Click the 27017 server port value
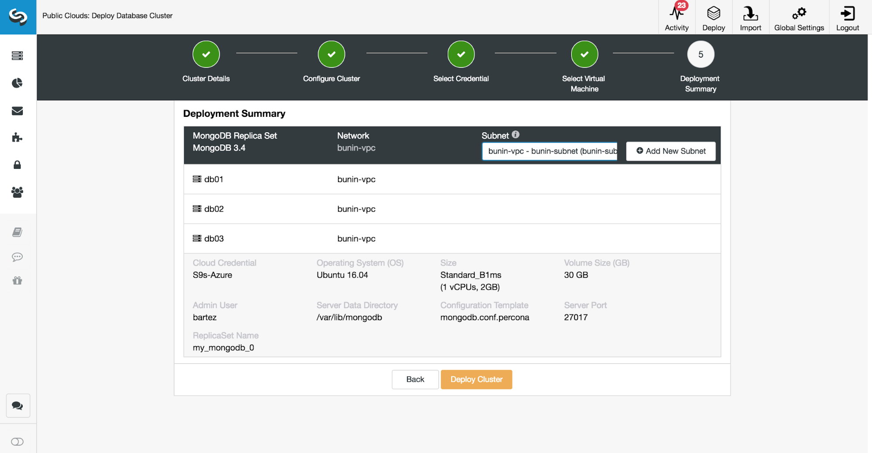 click(576, 317)
